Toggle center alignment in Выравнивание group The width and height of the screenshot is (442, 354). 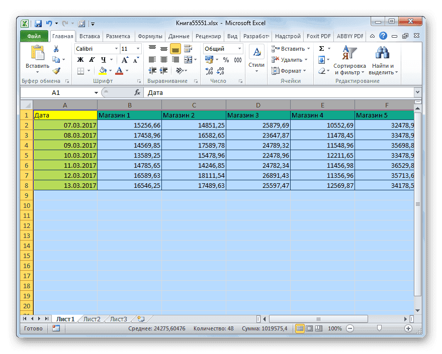click(163, 60)
